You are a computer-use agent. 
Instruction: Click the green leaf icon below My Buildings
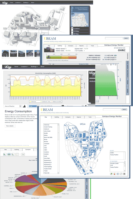[x=111, y=174]
